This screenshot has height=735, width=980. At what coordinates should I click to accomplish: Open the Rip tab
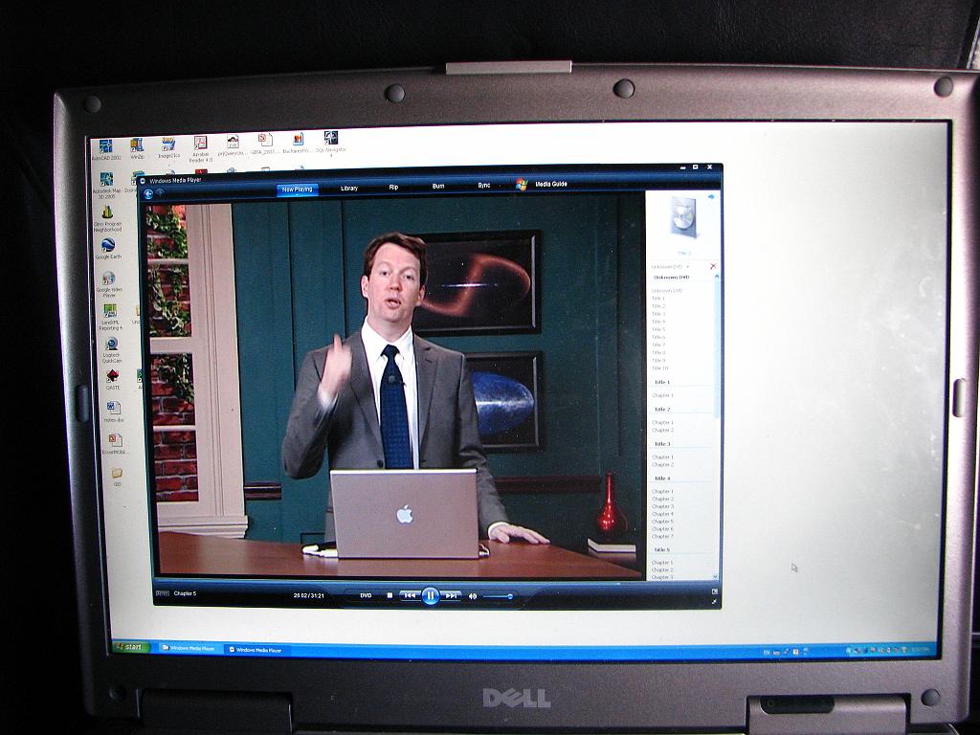(393, 187)
